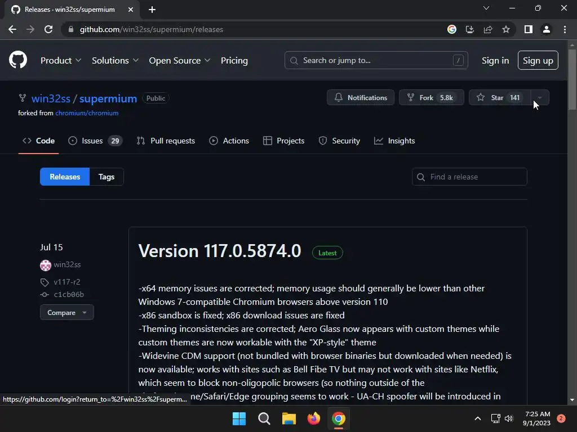Click the install/download page icon

tap(469, 29)
